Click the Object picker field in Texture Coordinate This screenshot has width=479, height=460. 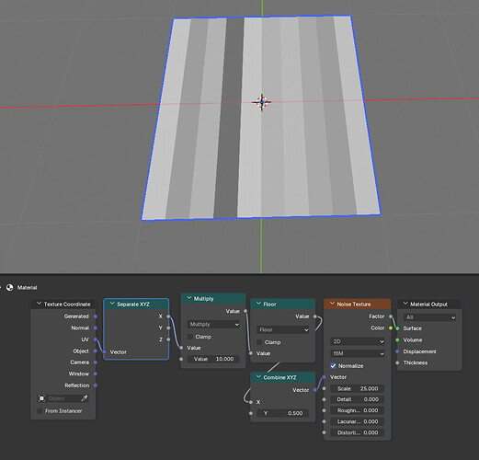(63, 398)
